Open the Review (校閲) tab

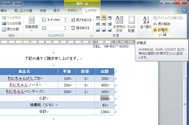pos(43,11)
